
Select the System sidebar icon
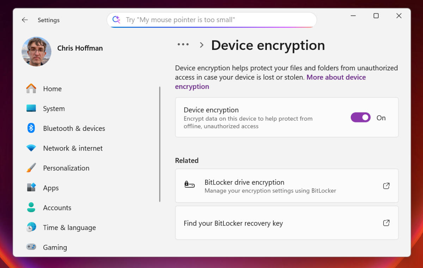[x=31, y=108]
